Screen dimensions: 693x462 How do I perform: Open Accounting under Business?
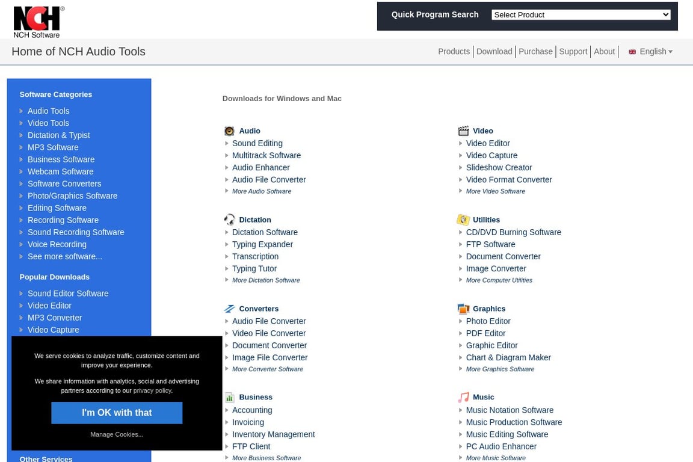click(252, 410)
